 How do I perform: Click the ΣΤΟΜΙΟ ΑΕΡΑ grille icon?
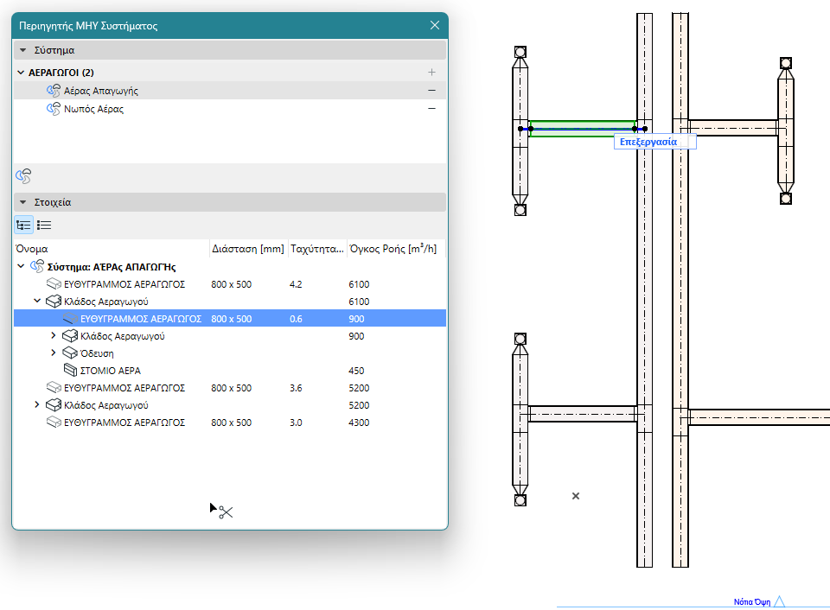(70, 371)
